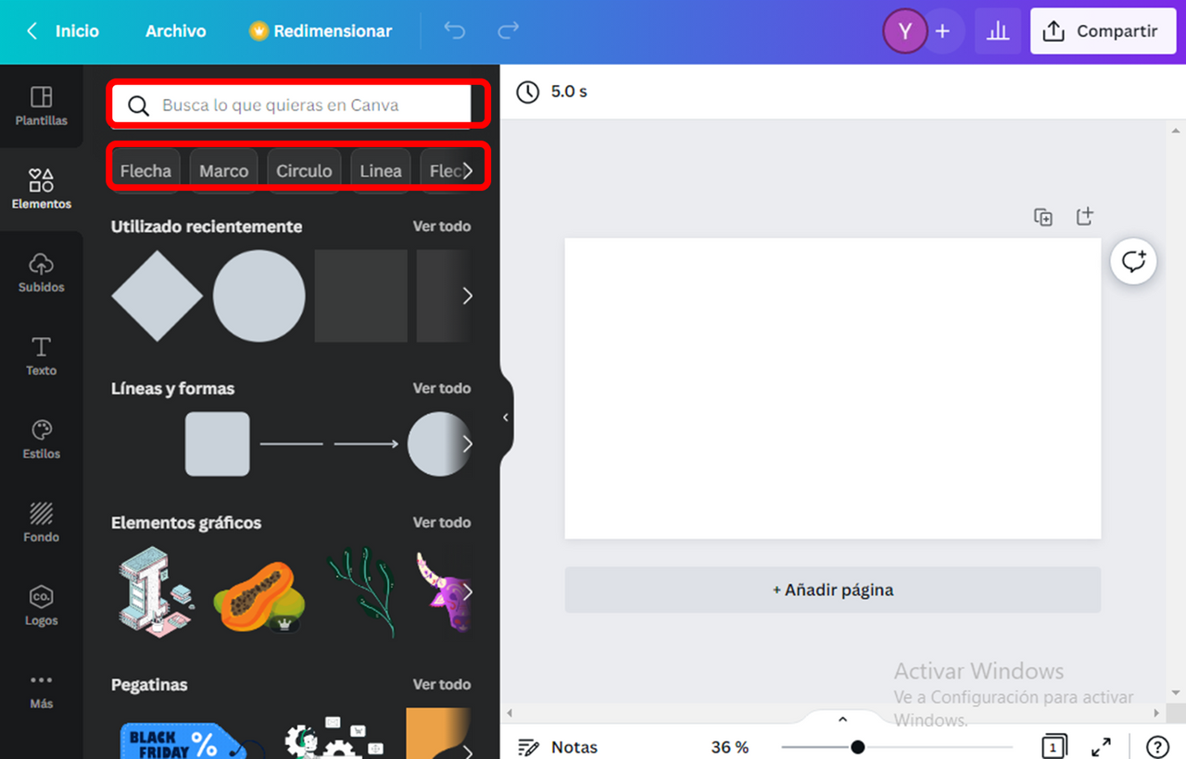See all Elementos gráficos
The width and height of the screenshot is (1186, 759).
442,522
